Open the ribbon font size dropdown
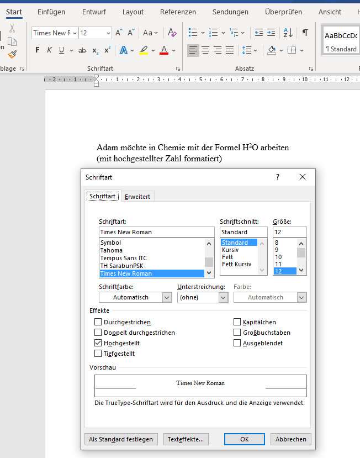Screen dimensions: 360x458 click(108, 33)
